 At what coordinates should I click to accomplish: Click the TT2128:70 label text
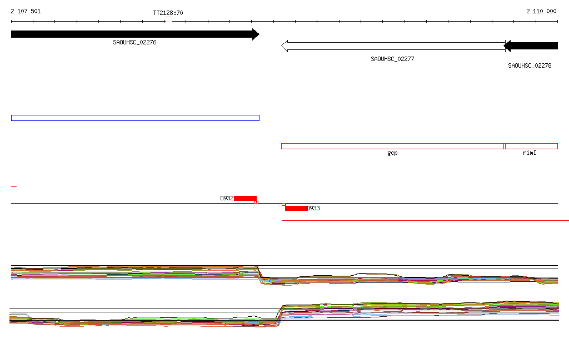pos(168,13)
